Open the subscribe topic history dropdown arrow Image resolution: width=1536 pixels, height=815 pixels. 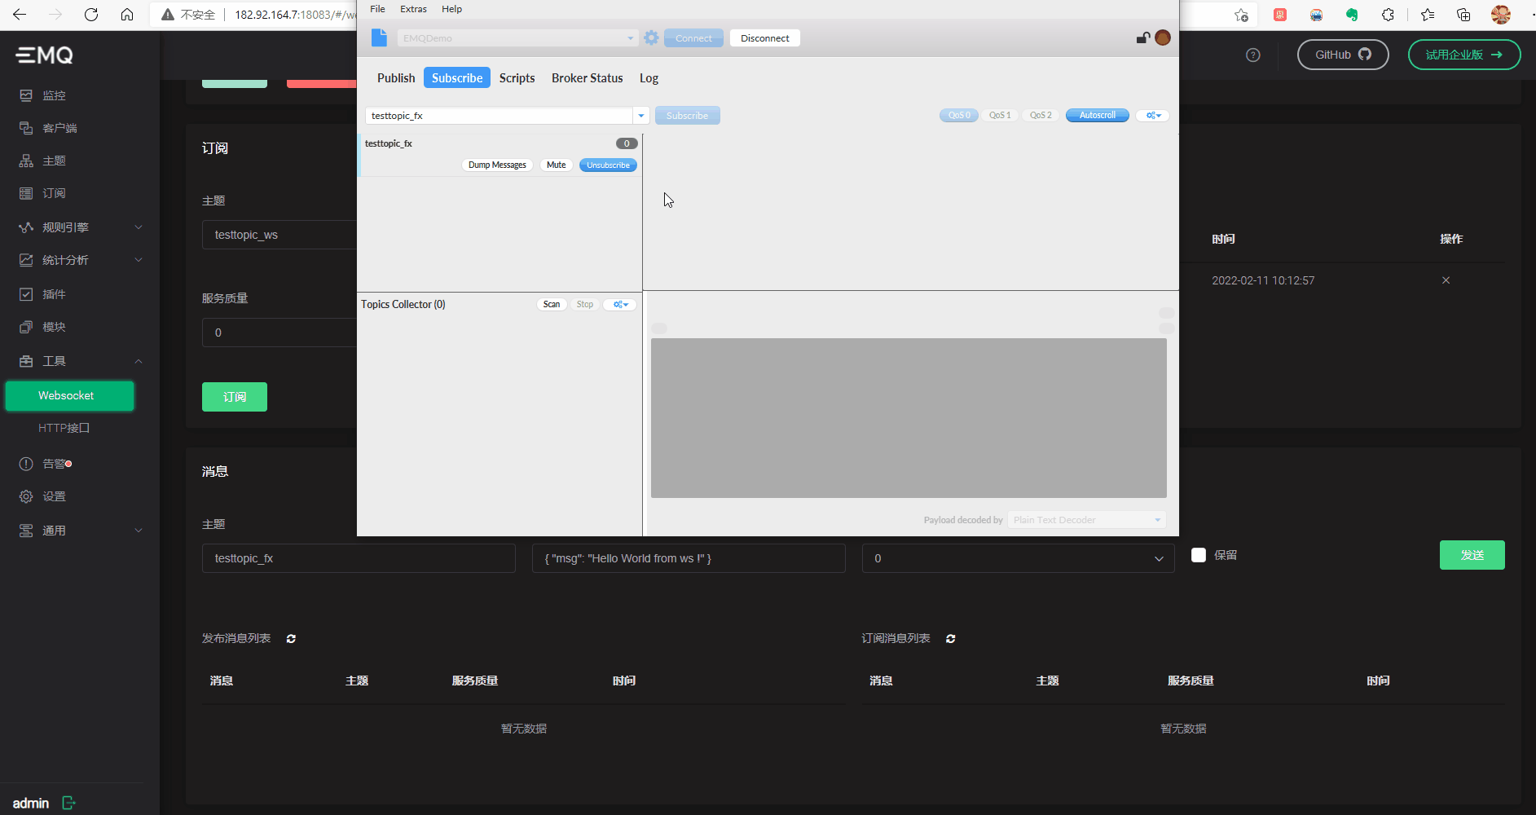coord(641,116)
